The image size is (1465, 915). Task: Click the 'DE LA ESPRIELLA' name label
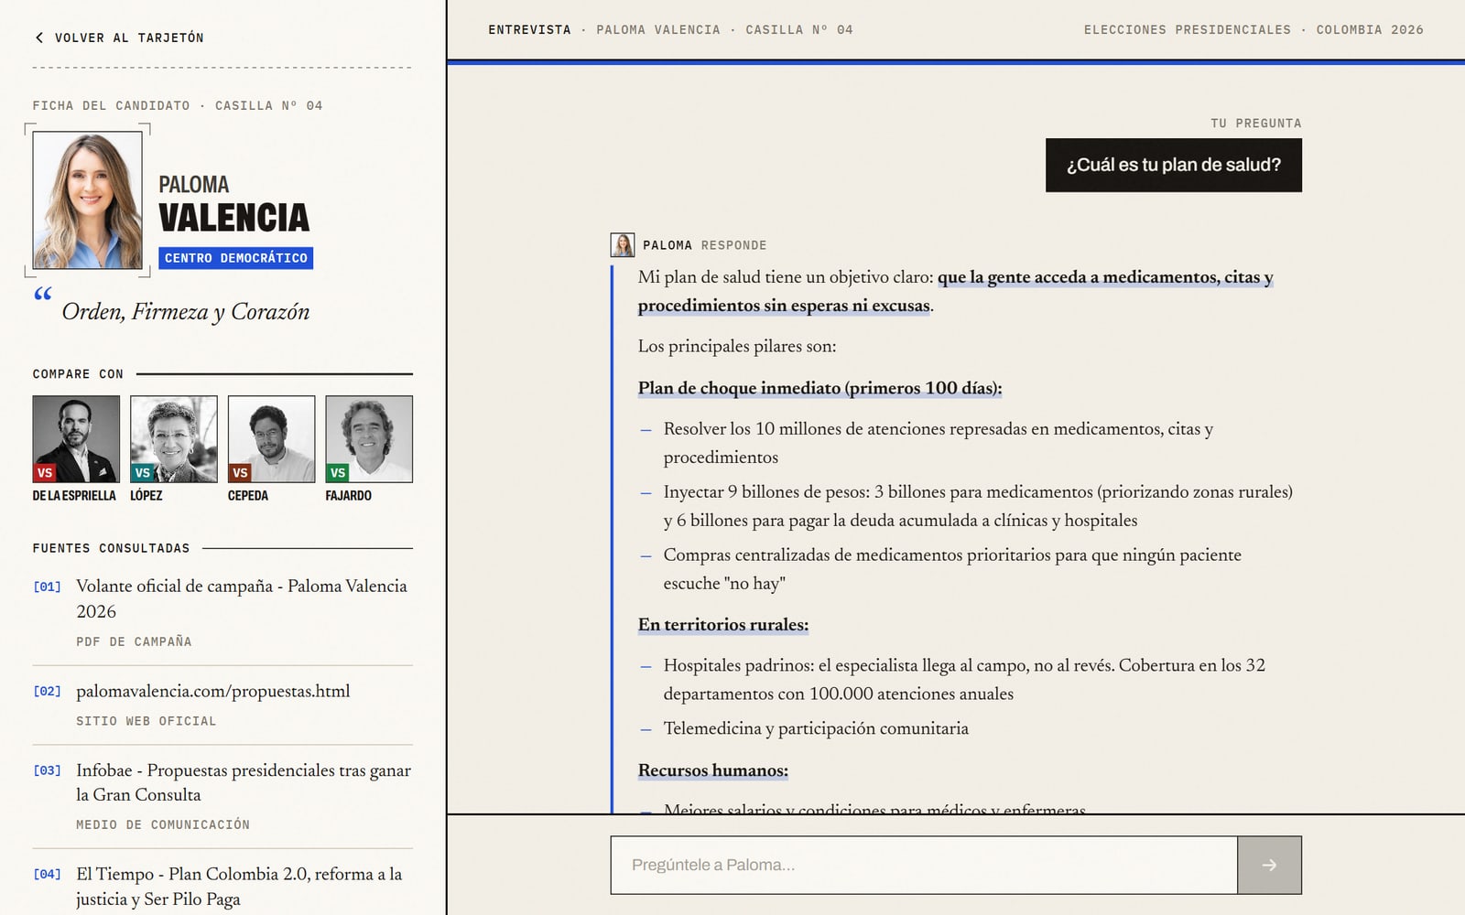(x=74, y=496)
